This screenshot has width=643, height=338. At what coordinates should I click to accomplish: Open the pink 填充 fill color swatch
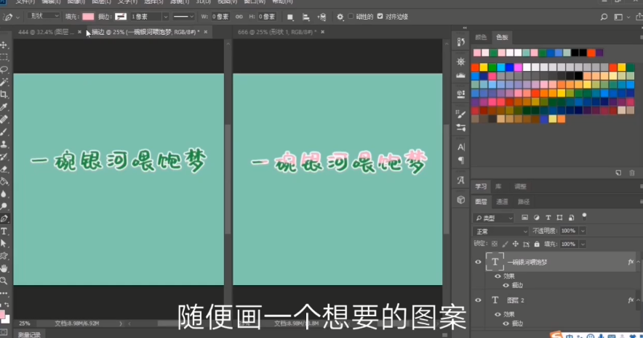point(88,17)
